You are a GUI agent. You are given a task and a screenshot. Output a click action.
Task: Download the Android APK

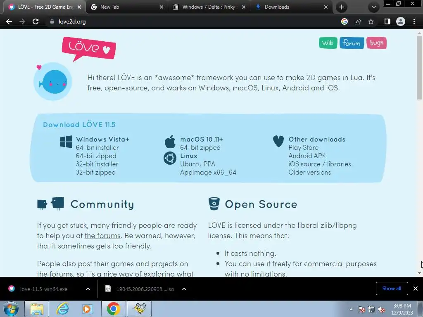[x=307, y=156]
